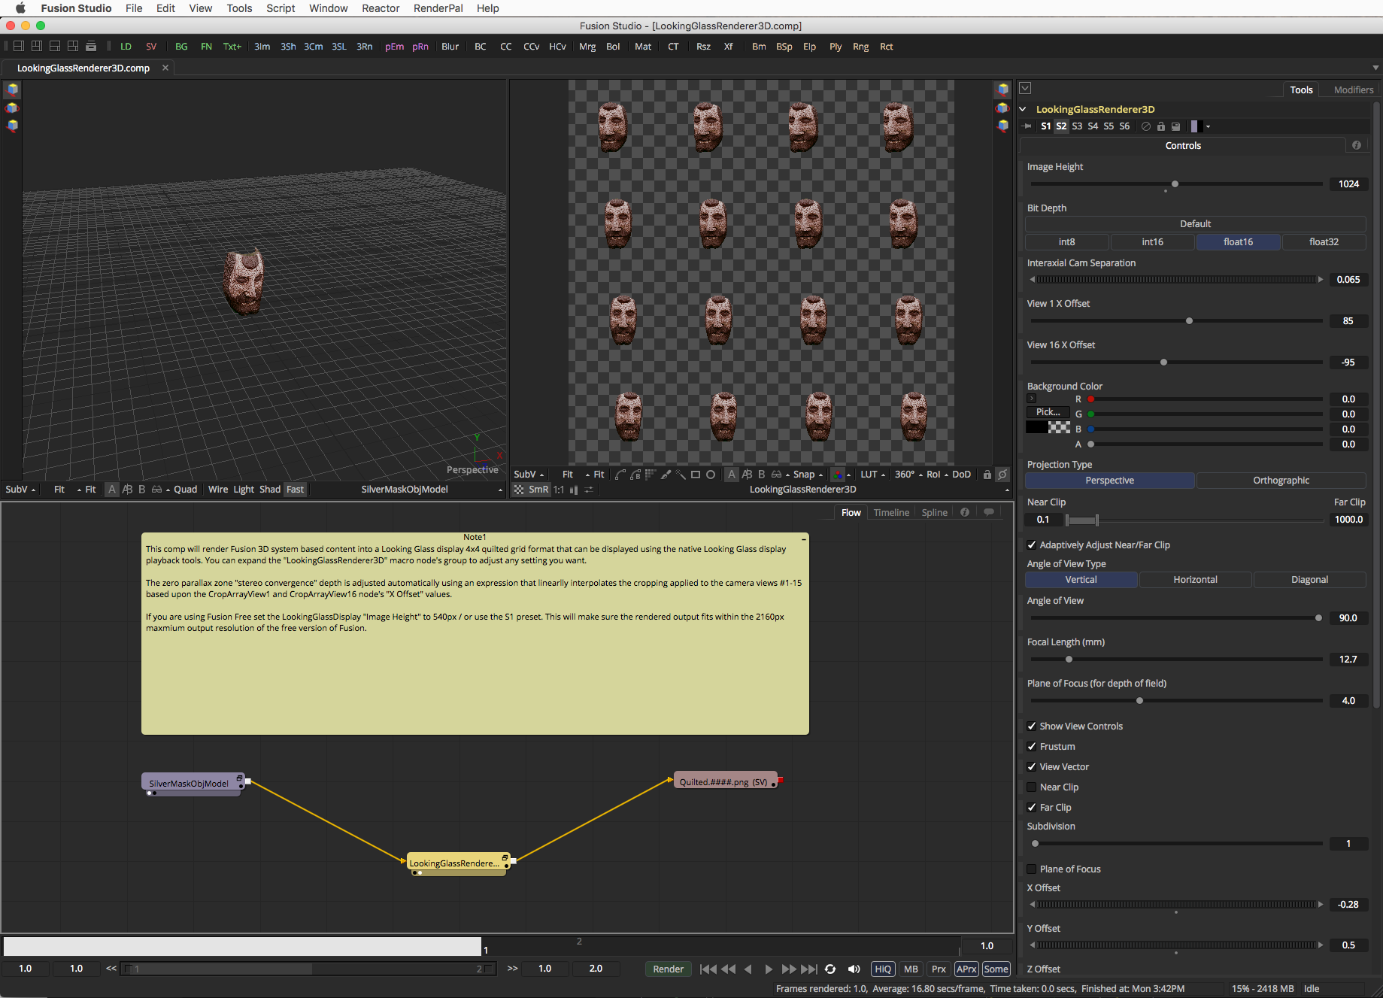Screen dimensions: 1383x998
Task: Open the RenderPal menu
Action: click(x=438, y=8)
